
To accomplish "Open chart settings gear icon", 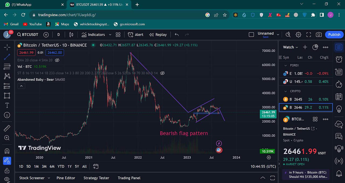I will 298,35.
